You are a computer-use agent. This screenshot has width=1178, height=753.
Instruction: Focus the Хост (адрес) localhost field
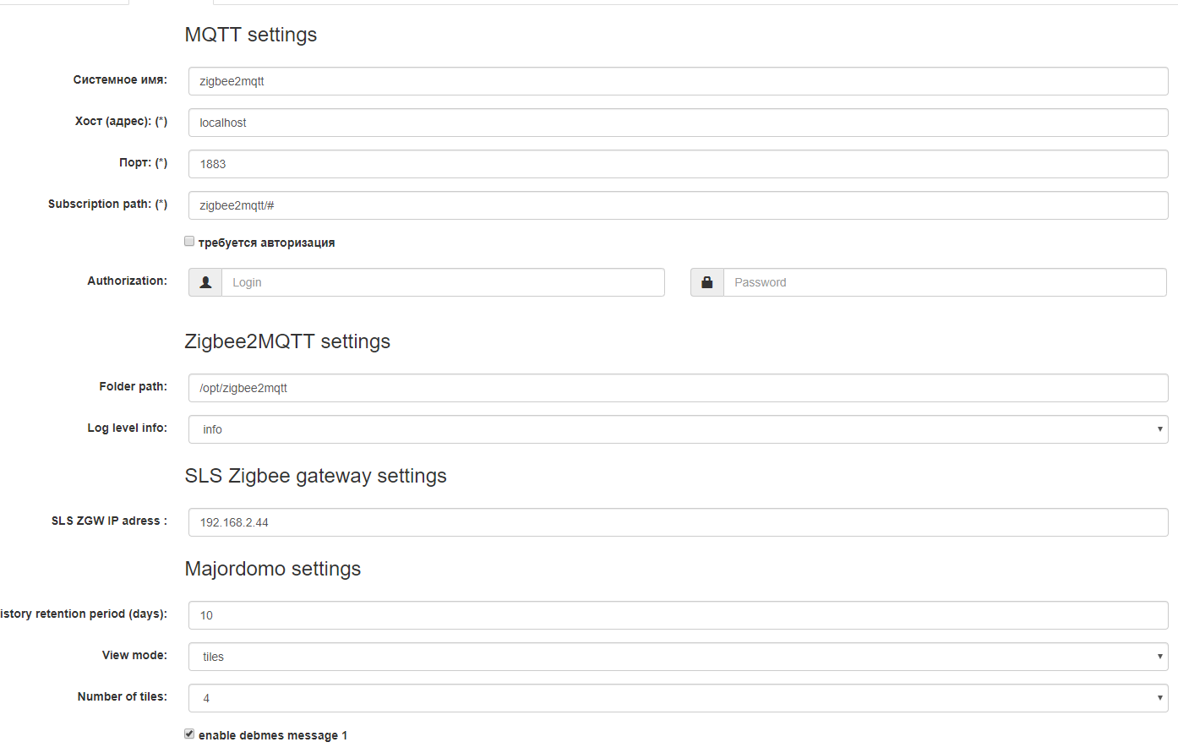[678, 123]
